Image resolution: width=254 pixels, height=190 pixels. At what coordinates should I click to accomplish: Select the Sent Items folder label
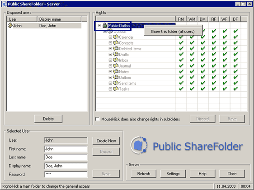(127, 83)
